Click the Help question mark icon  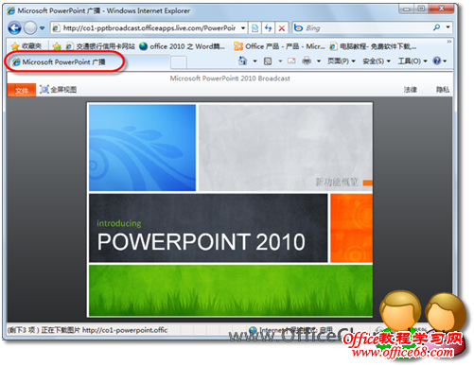(x=437, y=61)
